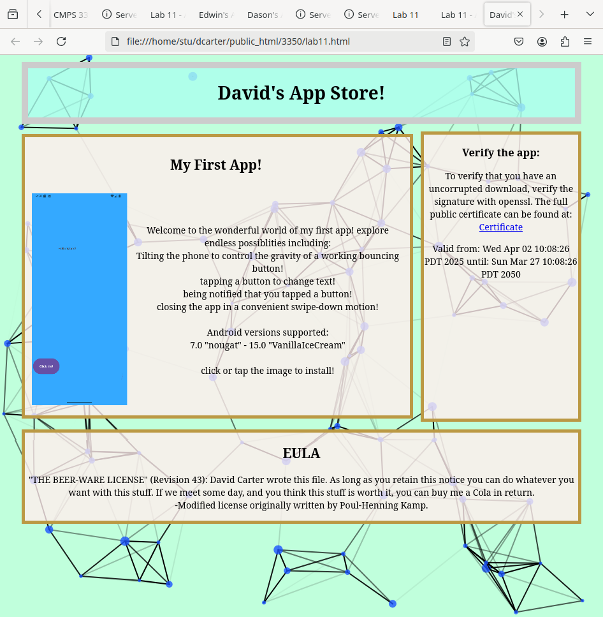Open the hamburger application menu
Image resolution: width=603 pixels, height=617 pixels.
click(x=588, y=41)
